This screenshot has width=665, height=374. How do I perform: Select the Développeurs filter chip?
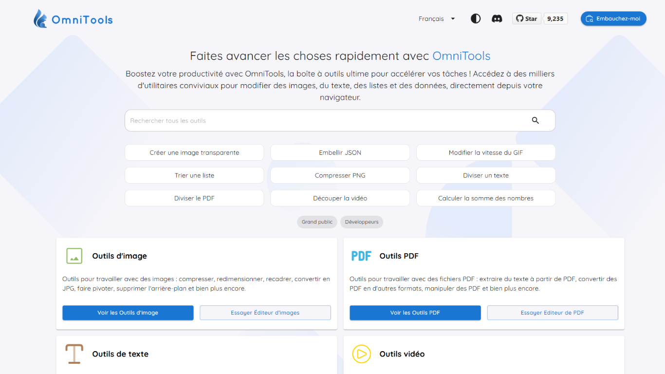tap(362, 222)
